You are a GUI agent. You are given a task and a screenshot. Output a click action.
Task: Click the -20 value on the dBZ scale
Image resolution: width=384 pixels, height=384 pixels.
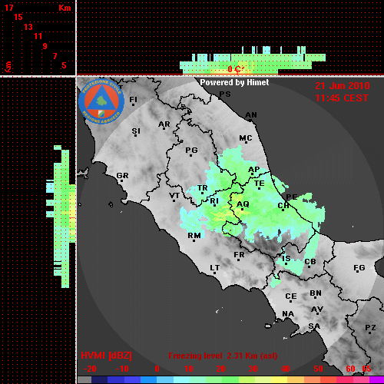pos(90,369)
